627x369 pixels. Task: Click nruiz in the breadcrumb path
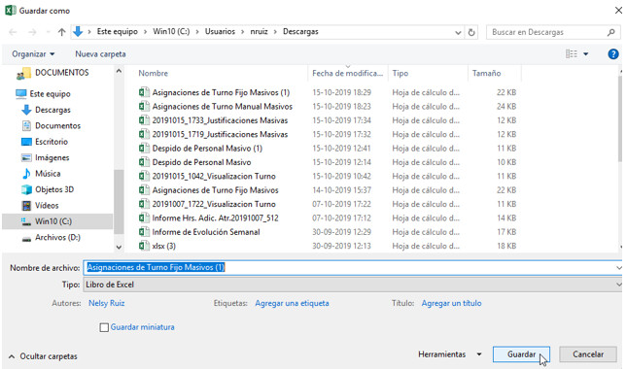pos(259,31)
